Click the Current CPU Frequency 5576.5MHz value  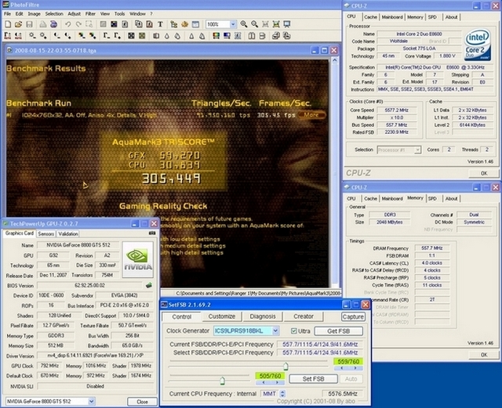[343, 394]
